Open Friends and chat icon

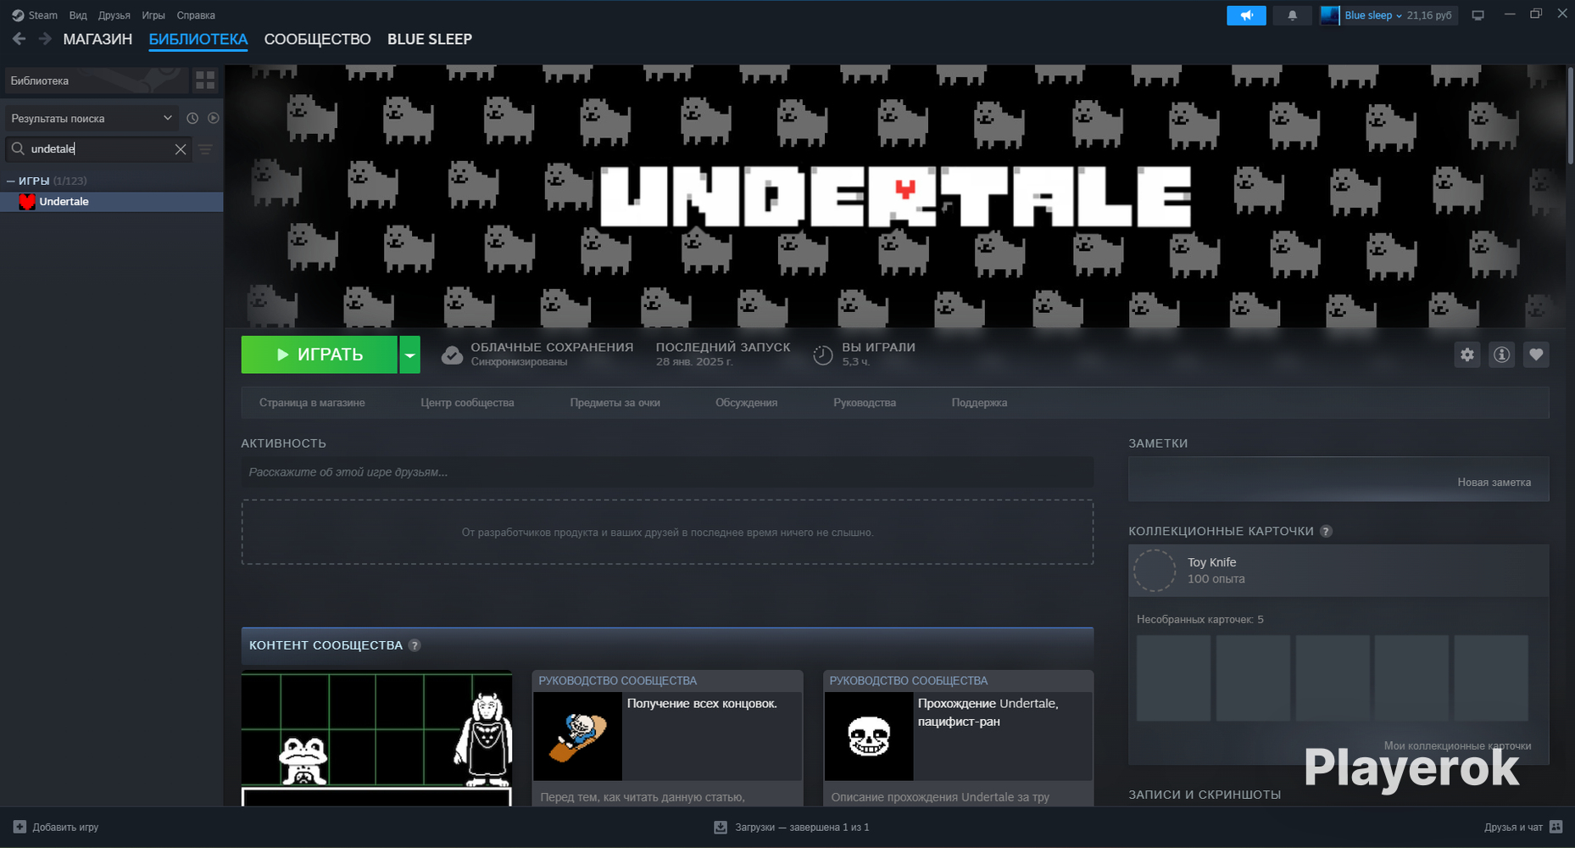1556,827
